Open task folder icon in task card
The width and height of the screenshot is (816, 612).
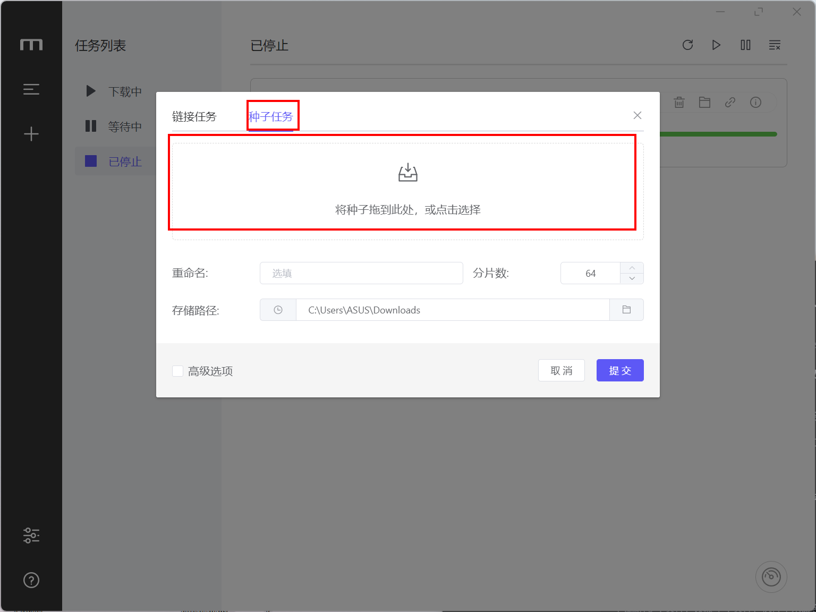(704, 103)
